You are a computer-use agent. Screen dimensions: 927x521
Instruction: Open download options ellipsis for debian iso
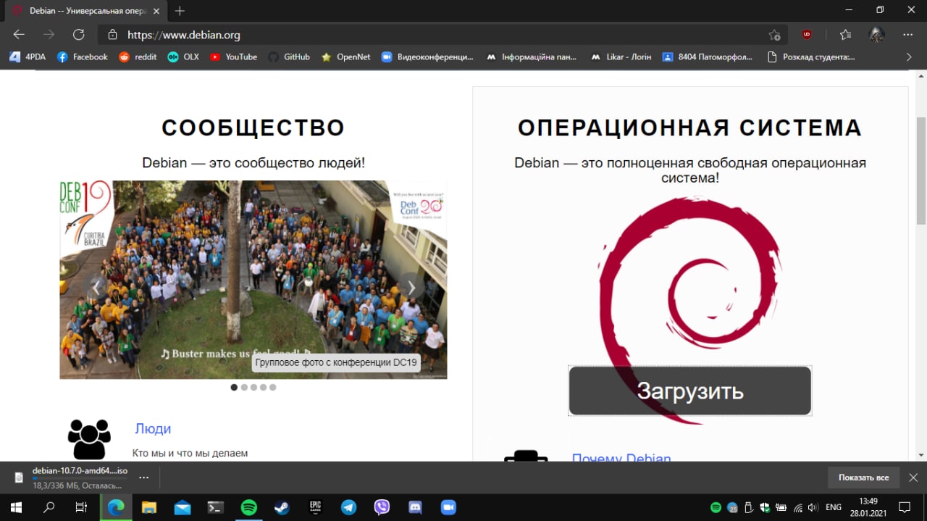(143, 478)
